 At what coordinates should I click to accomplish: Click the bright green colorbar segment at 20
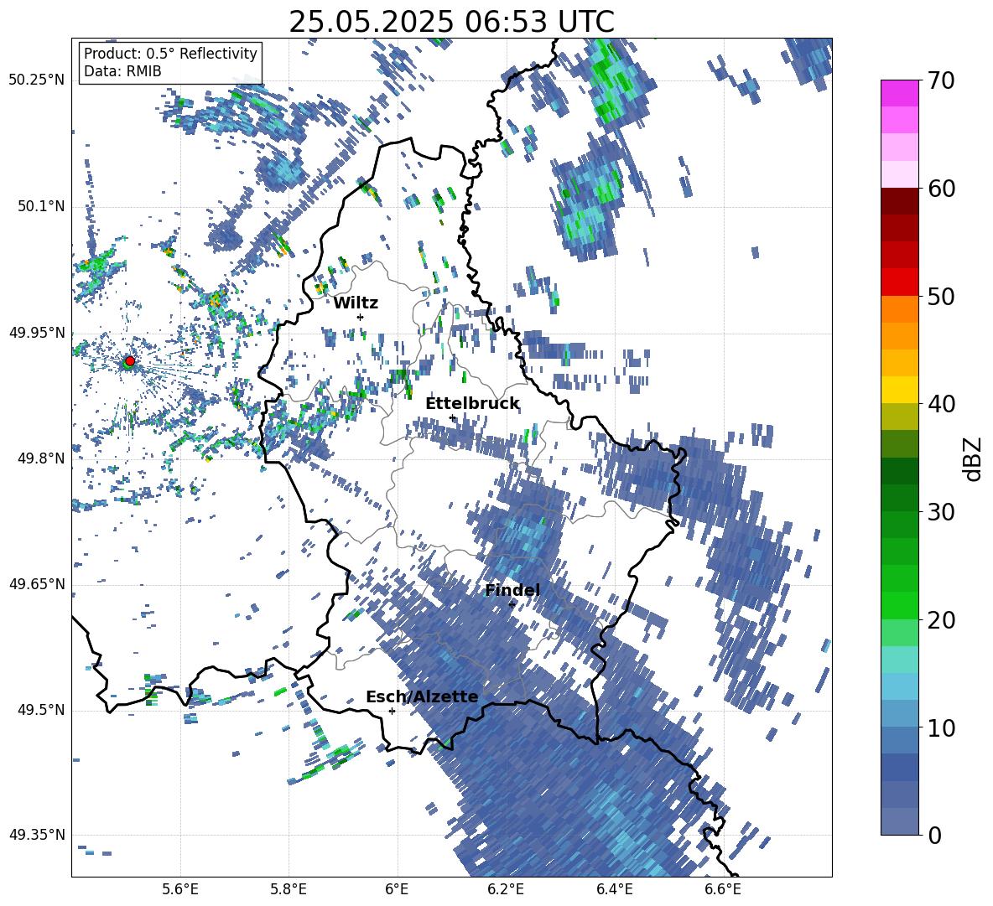[x=899, y=605]
